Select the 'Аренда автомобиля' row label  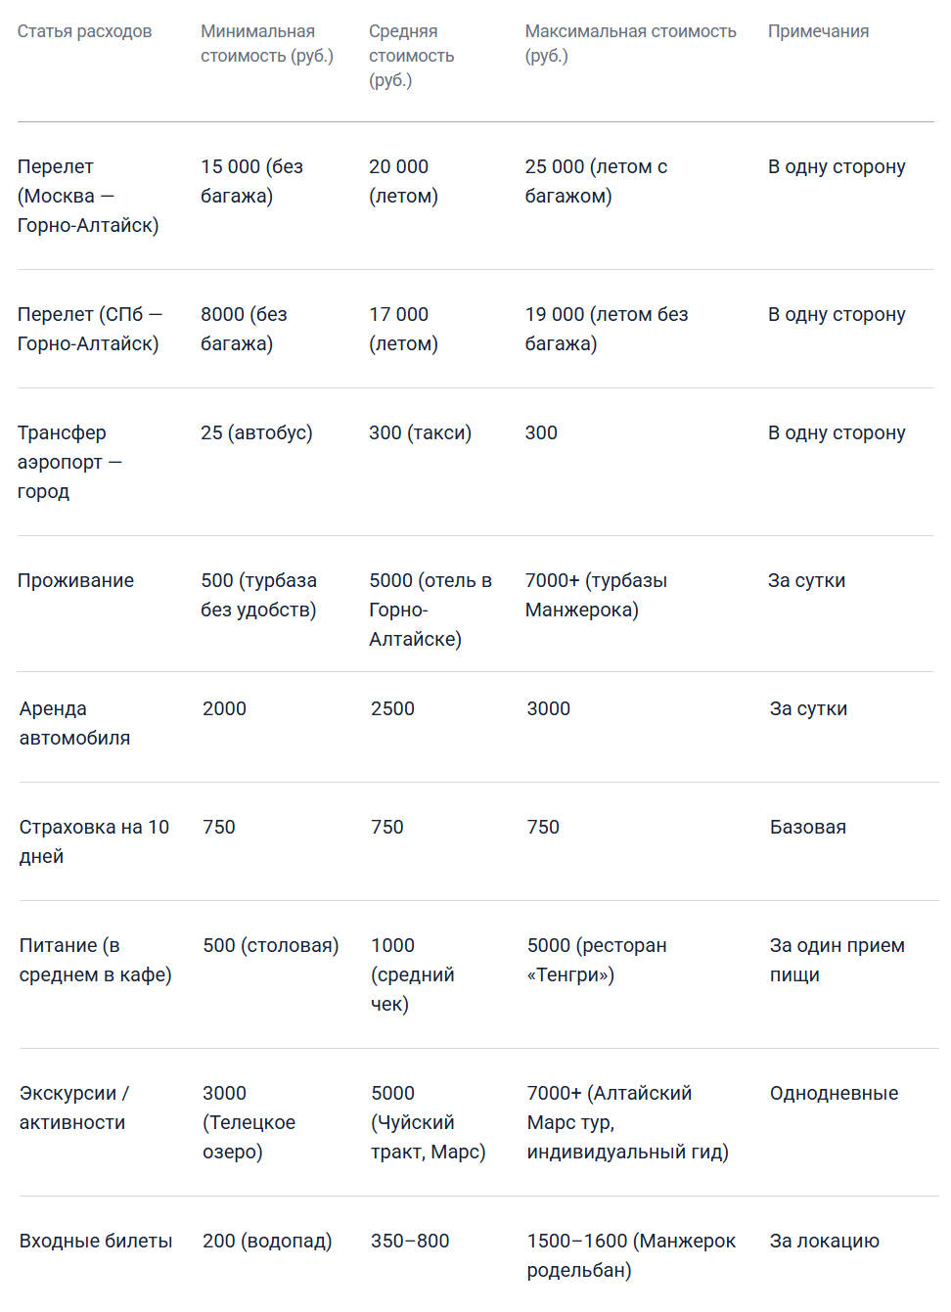(74, 723)
